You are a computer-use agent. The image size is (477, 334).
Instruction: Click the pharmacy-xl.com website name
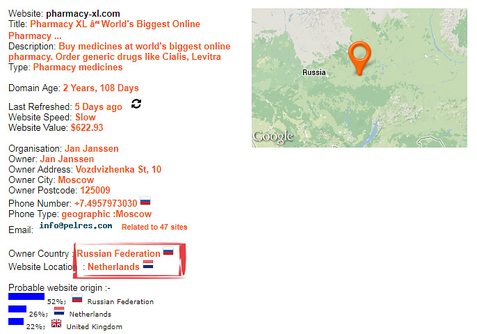coord(83,14)
